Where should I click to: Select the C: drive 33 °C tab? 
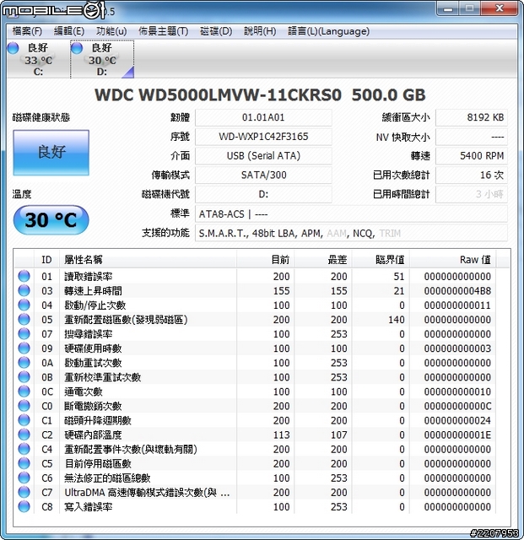[x=38, y=59]
